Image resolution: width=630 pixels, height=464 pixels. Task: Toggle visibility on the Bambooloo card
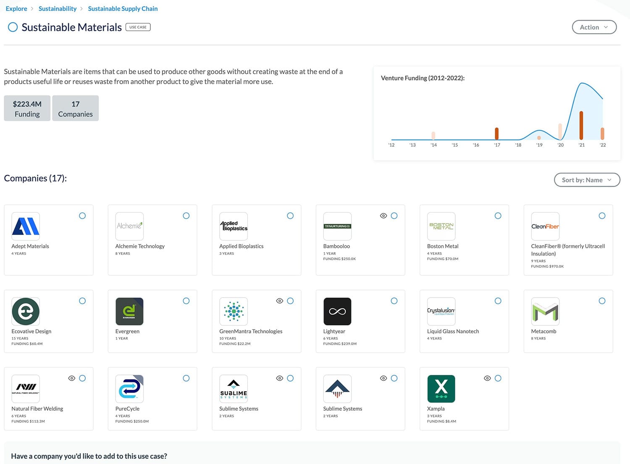coord(383,216)
